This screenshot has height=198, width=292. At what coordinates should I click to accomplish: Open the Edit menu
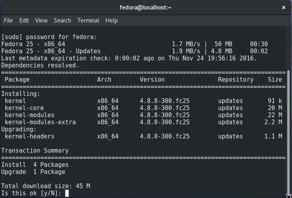pos(24,21)
